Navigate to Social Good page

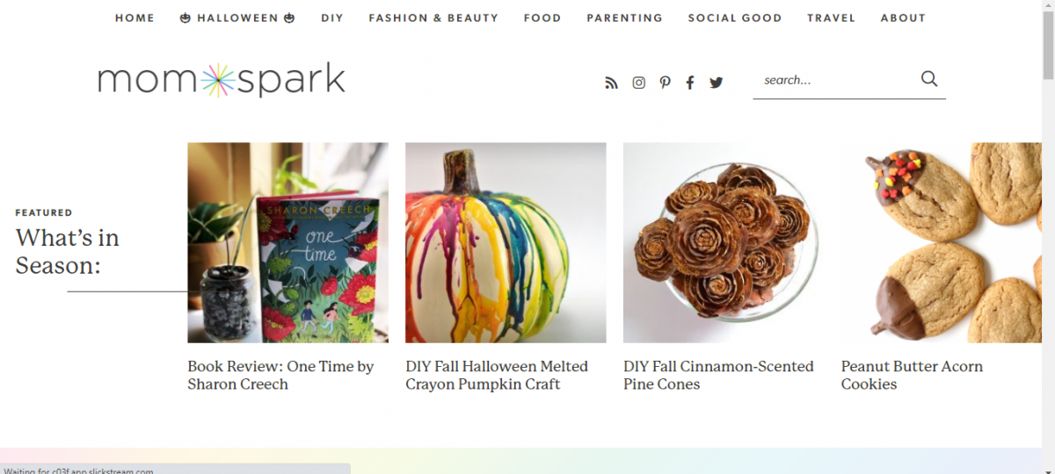tap(735, 18)
